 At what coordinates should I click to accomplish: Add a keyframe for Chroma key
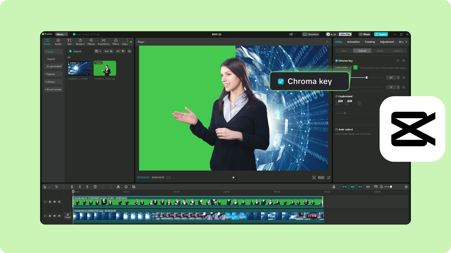pos(404,61)
